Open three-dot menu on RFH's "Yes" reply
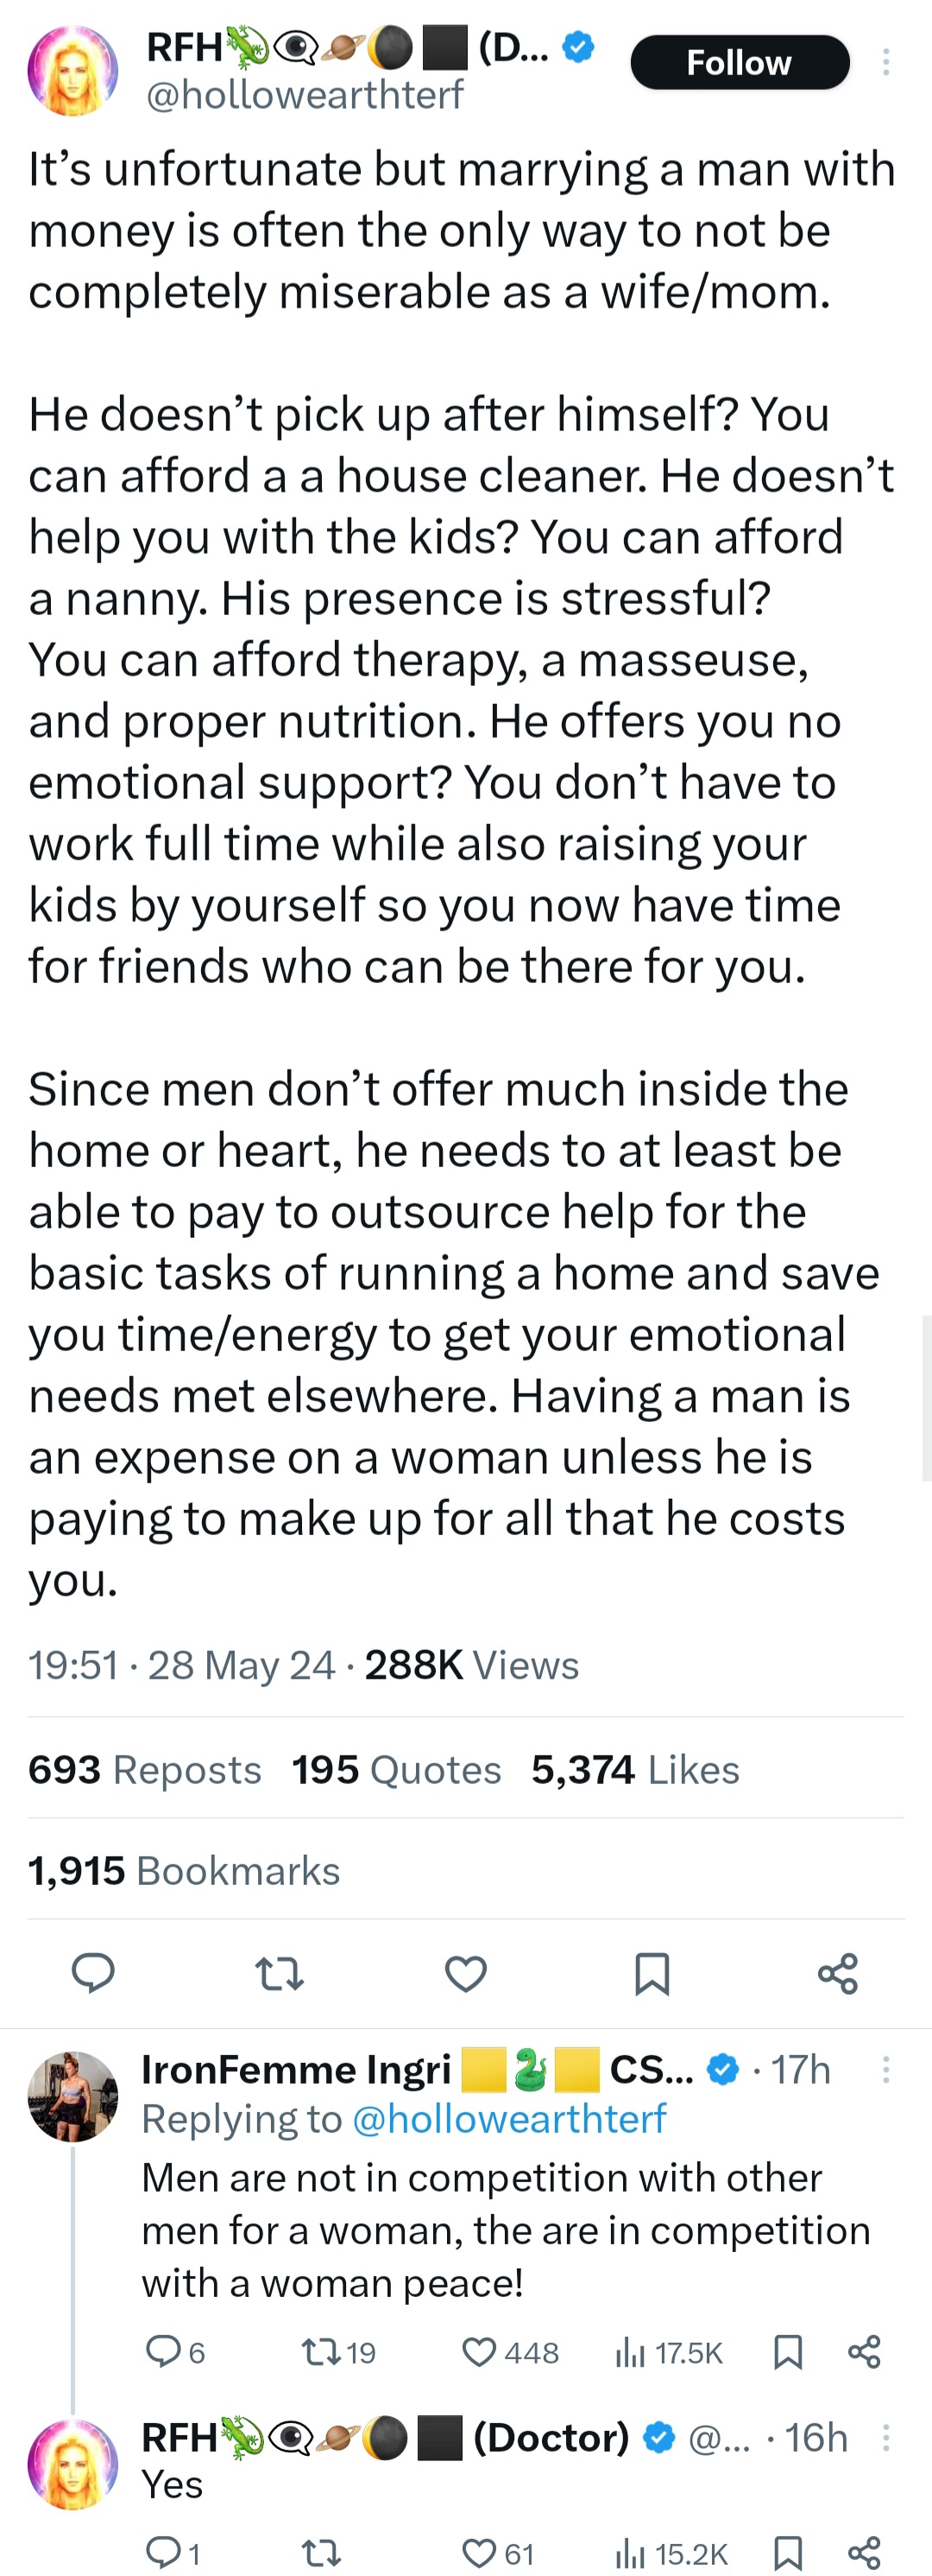 pos(885,2438)
